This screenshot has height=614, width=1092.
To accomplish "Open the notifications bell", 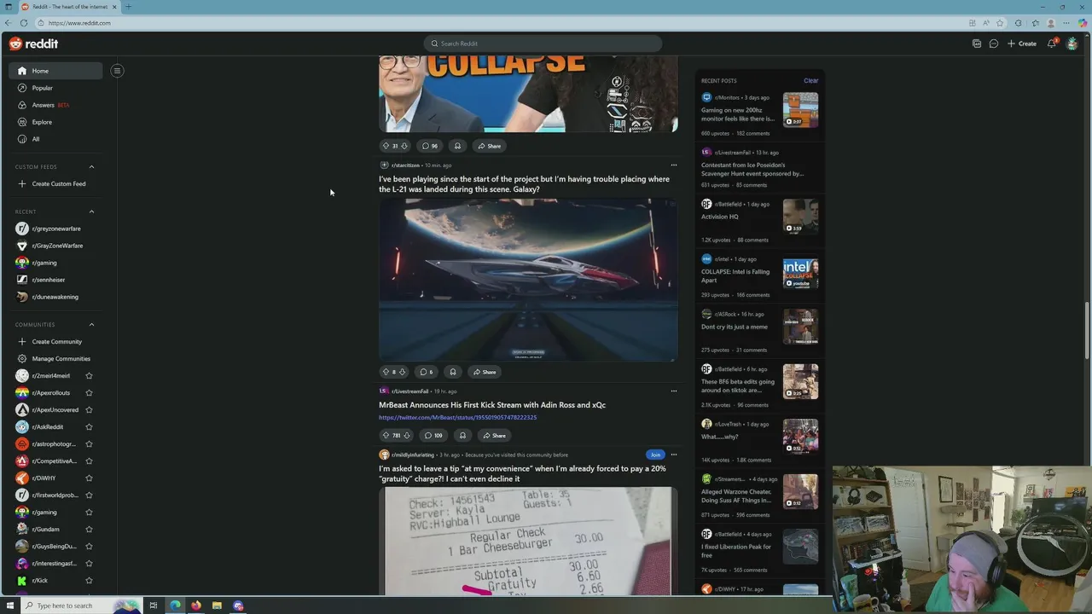I will [x=1052, y=43].
